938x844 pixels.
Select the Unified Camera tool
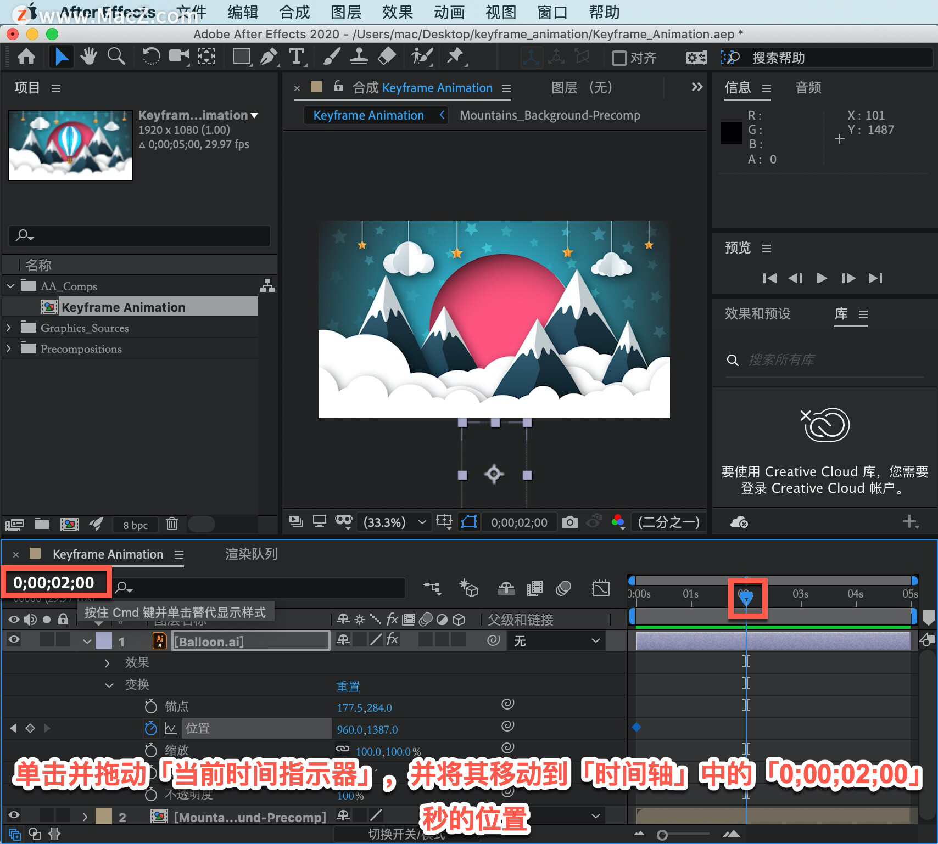(178, 57)
